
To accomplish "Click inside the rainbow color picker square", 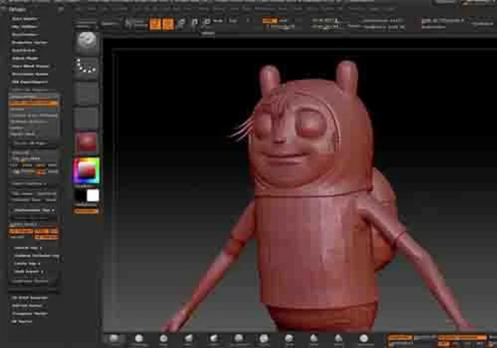I will [x=86, y=171].
